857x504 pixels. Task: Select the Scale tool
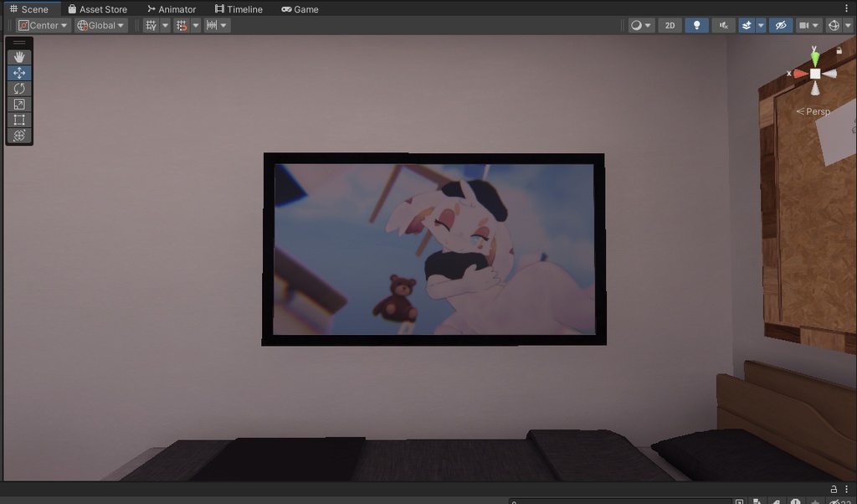19,104
